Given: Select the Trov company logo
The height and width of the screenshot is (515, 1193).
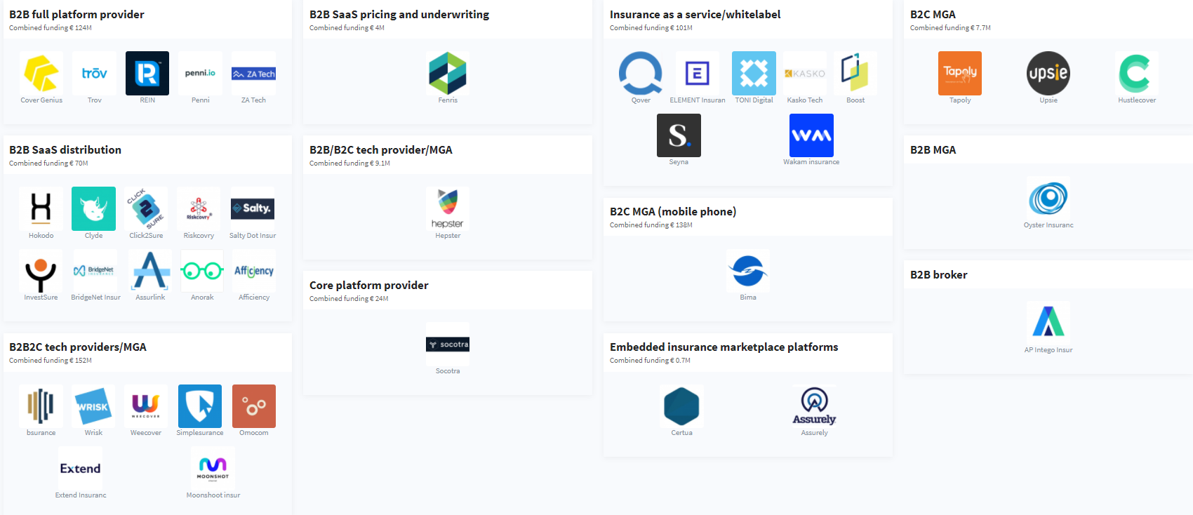Looking at the screenshot, I should click(94, 73).
